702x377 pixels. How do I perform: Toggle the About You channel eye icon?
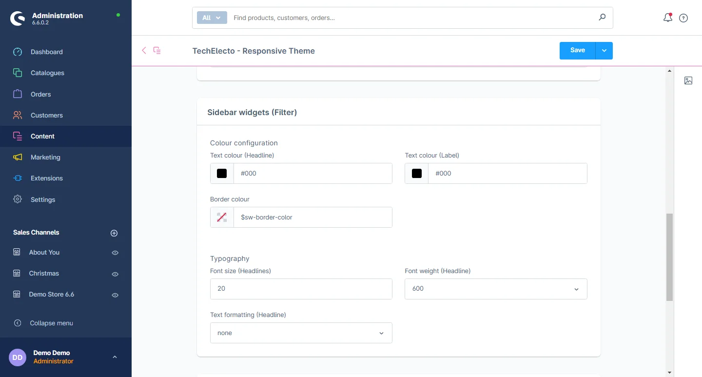(x=115, y=253)
